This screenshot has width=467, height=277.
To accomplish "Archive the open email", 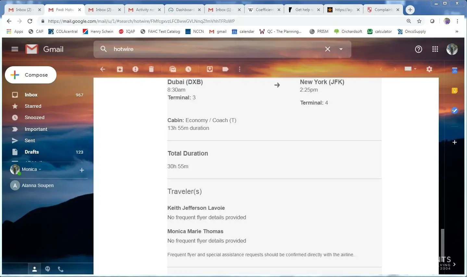I will click(120, 69).
